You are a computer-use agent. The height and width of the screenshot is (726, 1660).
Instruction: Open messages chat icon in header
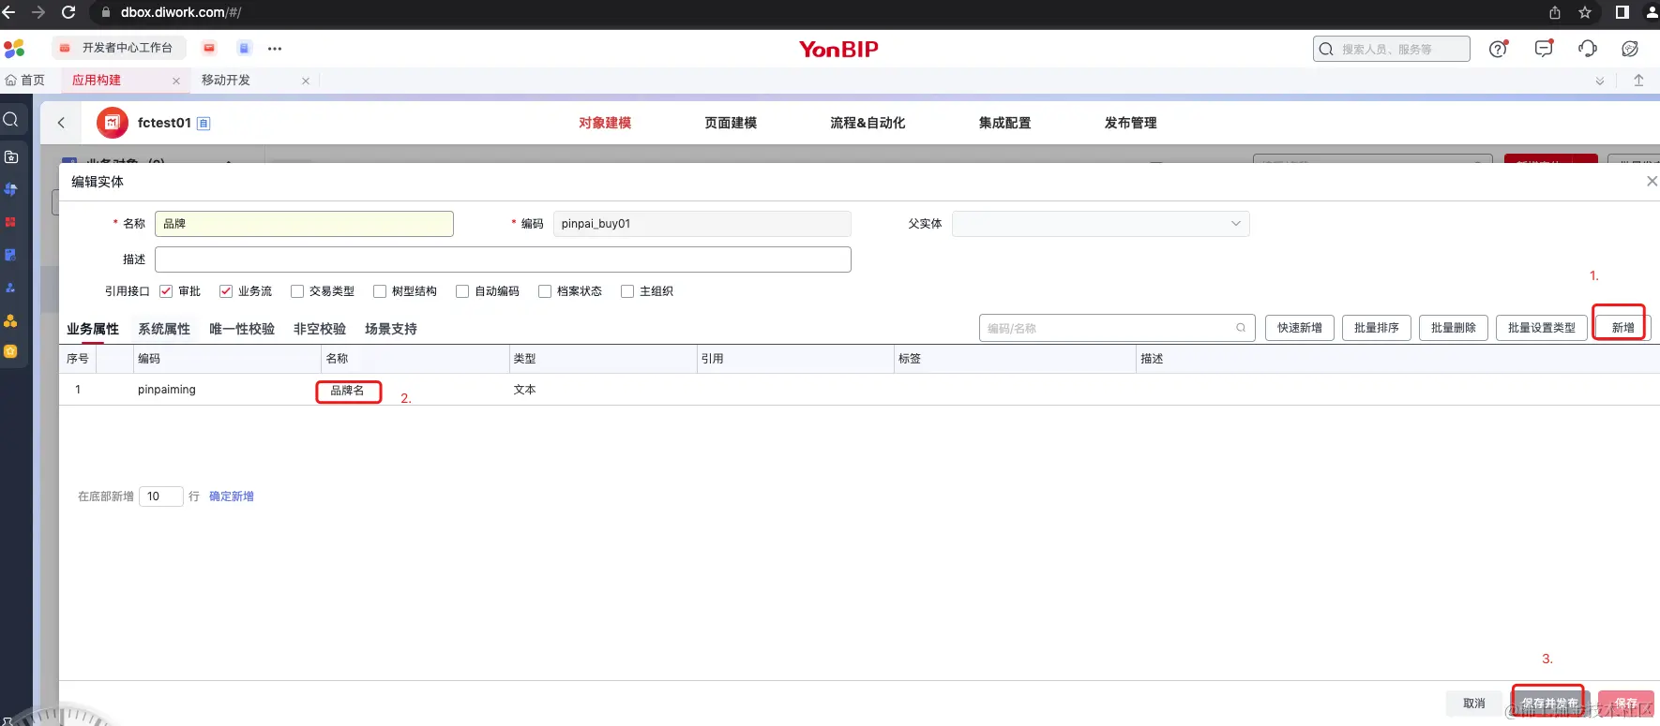coord(1544,49)
